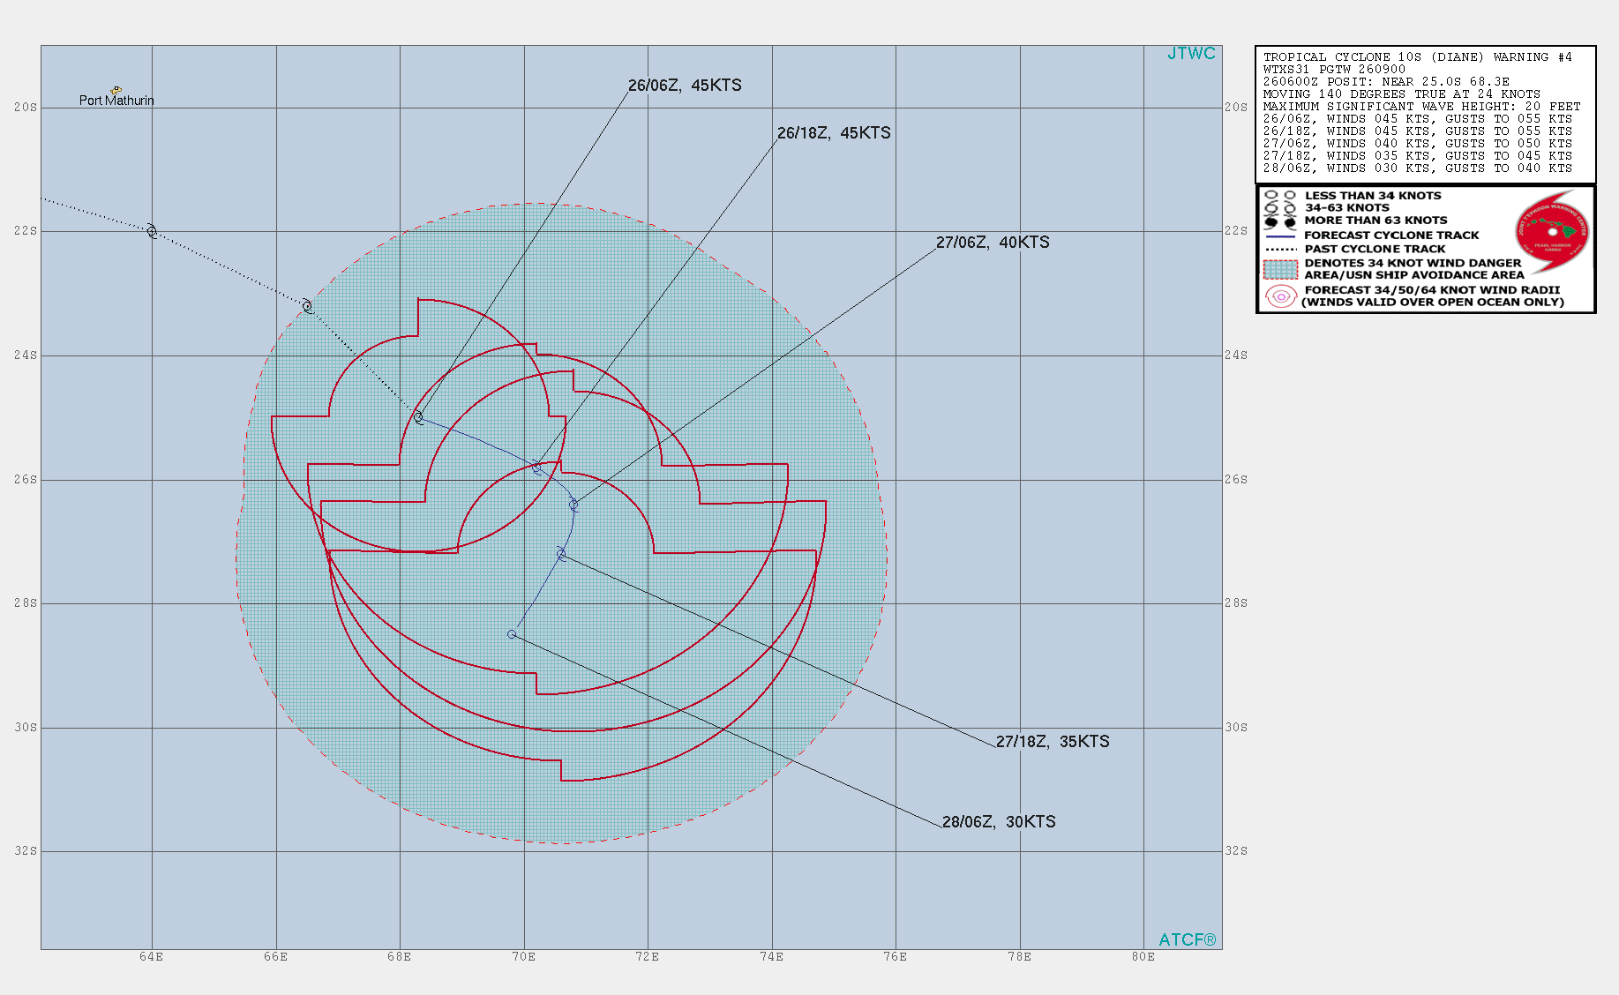The width and height of the screenshot is (1619, 995).
Task: Click the ATCF trademark text
Action: click(x=1187, y=939)
